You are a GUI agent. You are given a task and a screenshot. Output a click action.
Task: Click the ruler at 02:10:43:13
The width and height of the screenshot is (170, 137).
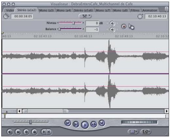pyautogui.click(x=42, y=36)
